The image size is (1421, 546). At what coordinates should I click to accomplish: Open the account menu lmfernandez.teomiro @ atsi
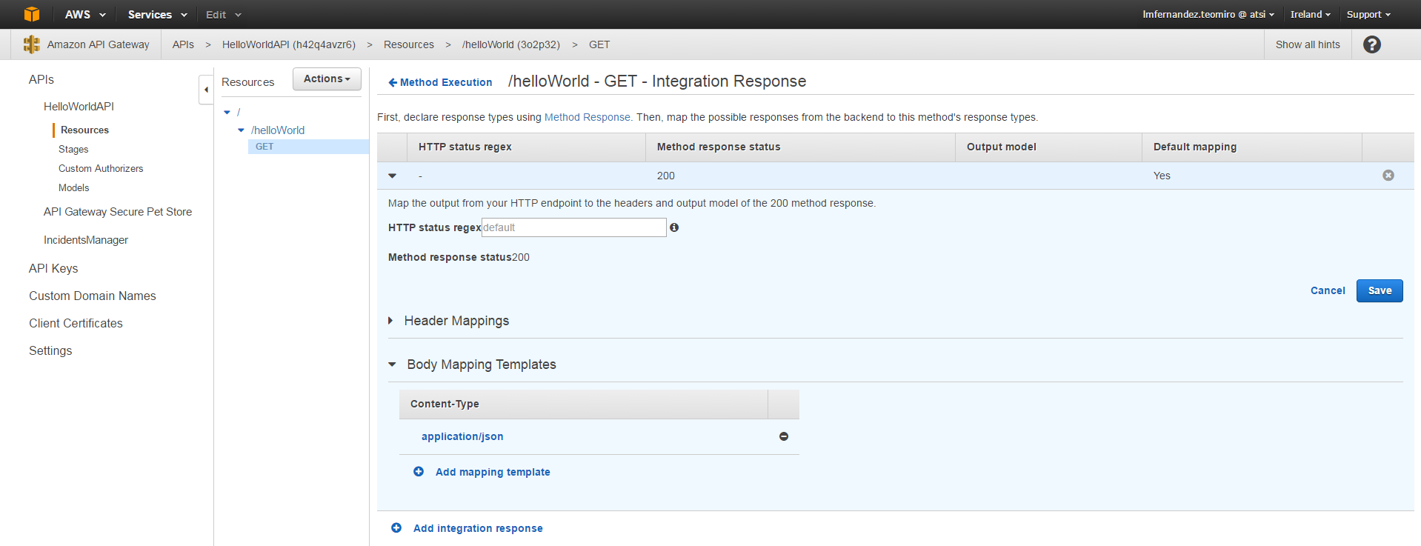coord(1208,14)
